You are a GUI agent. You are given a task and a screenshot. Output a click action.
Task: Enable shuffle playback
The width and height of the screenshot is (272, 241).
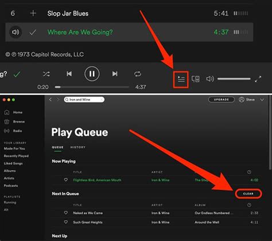(46, 74)
